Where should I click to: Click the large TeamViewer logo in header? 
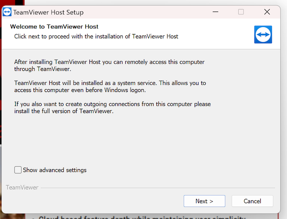tap(263, 35)
